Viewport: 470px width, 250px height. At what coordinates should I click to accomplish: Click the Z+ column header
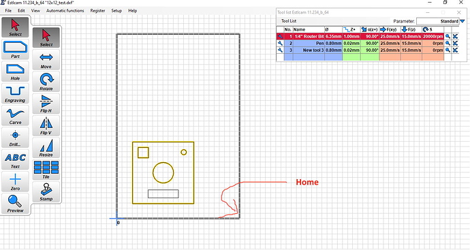point(351,29)
